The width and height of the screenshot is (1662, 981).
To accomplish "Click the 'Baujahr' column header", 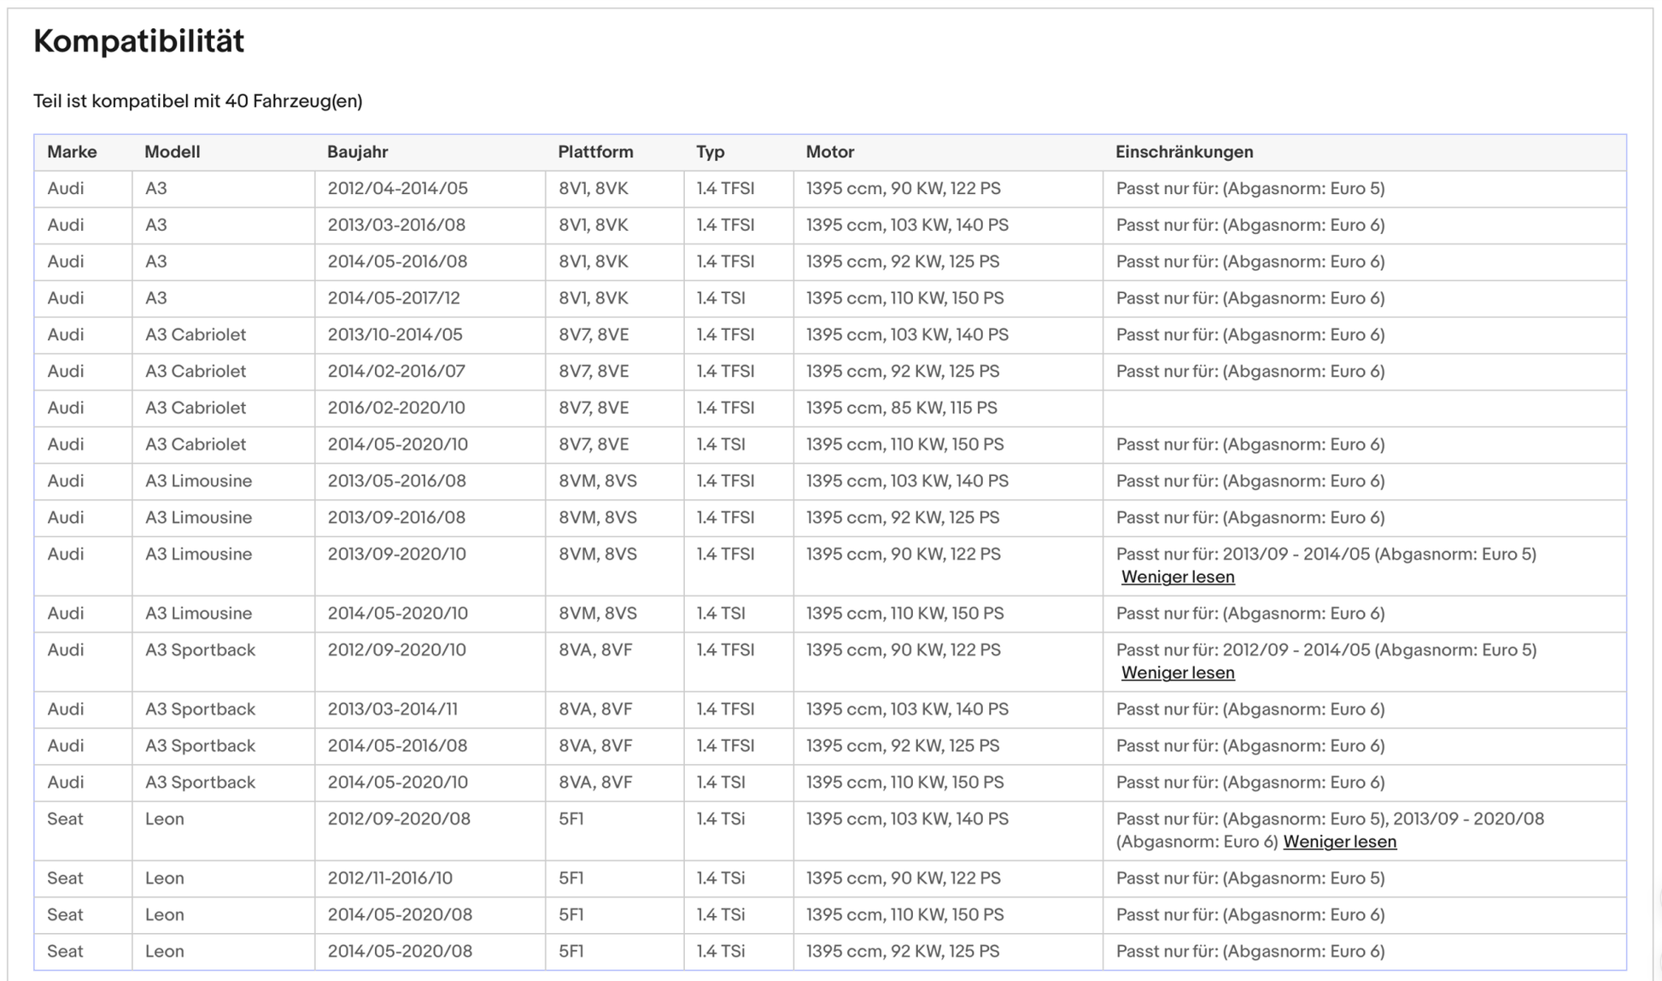I will (357, 152).
